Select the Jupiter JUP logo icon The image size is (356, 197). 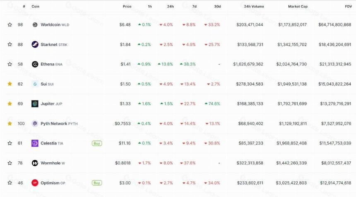pos(35,104)
